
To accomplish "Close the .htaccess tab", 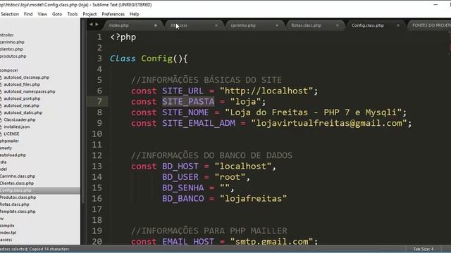I will tap(216, 25).
